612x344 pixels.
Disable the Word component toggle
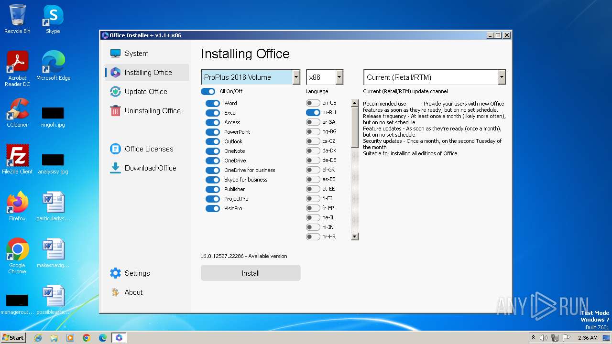[x=213, y=103]
